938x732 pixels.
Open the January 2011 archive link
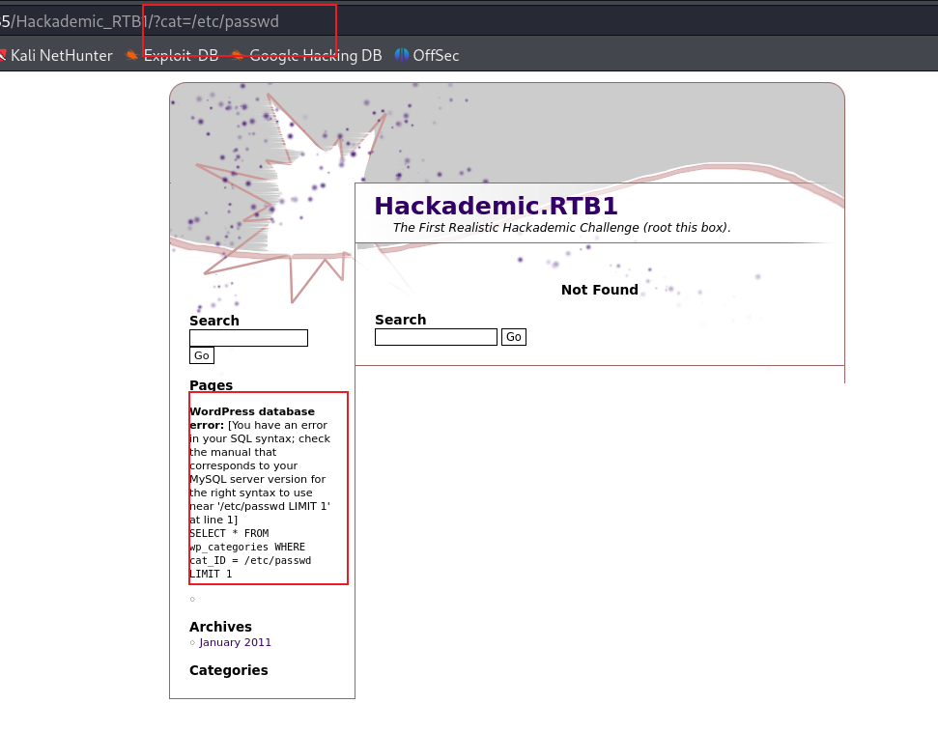pos(235,641)
